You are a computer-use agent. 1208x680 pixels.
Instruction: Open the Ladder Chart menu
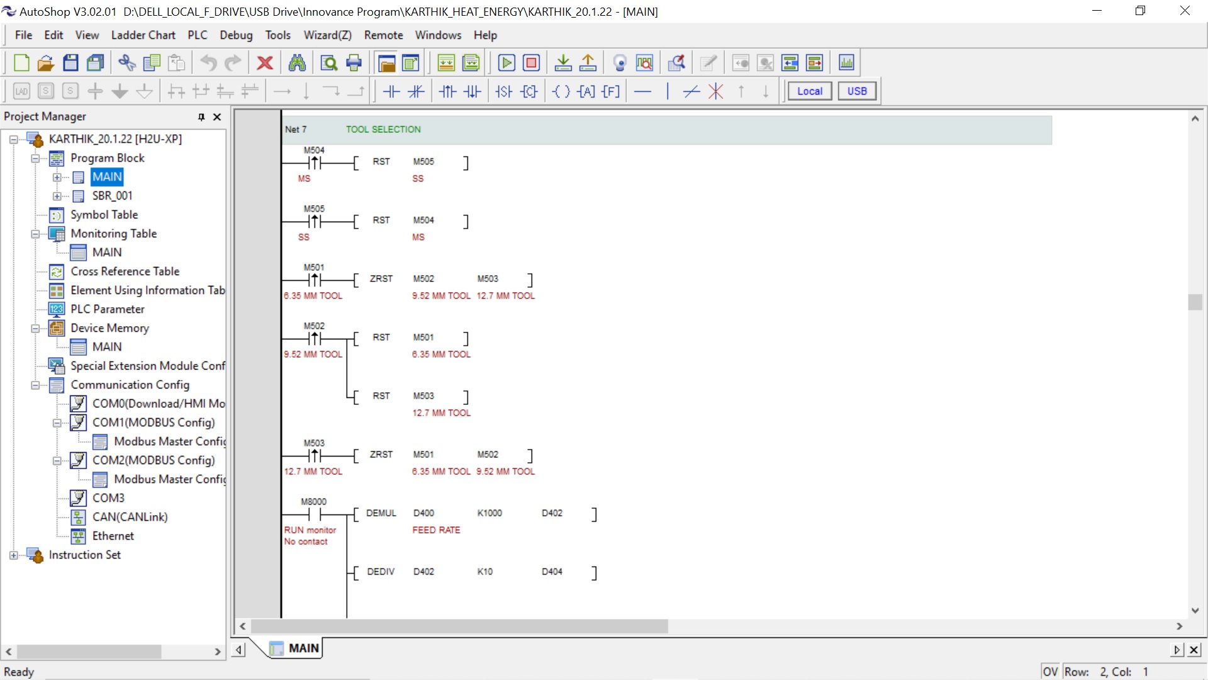point(143,35)
